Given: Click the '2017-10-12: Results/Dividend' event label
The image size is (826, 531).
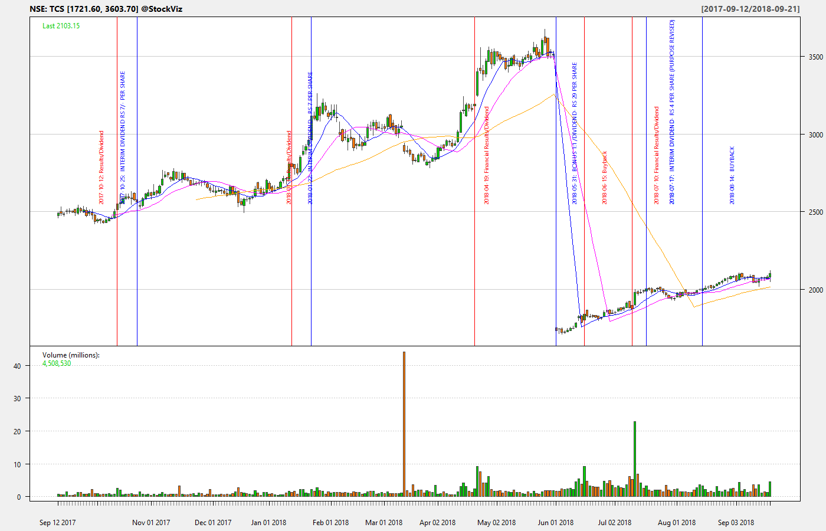Looking at the screenshot, I should point(101,168).
